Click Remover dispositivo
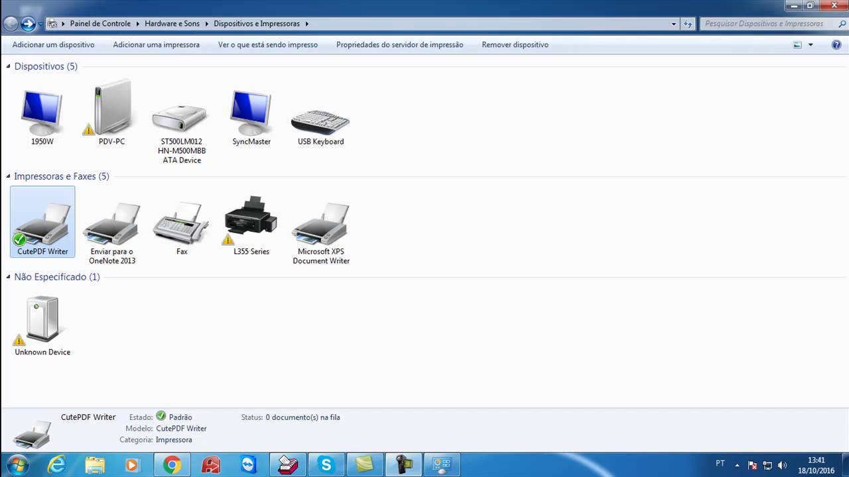This screenshot has width=849, height=477. [515, 45]
